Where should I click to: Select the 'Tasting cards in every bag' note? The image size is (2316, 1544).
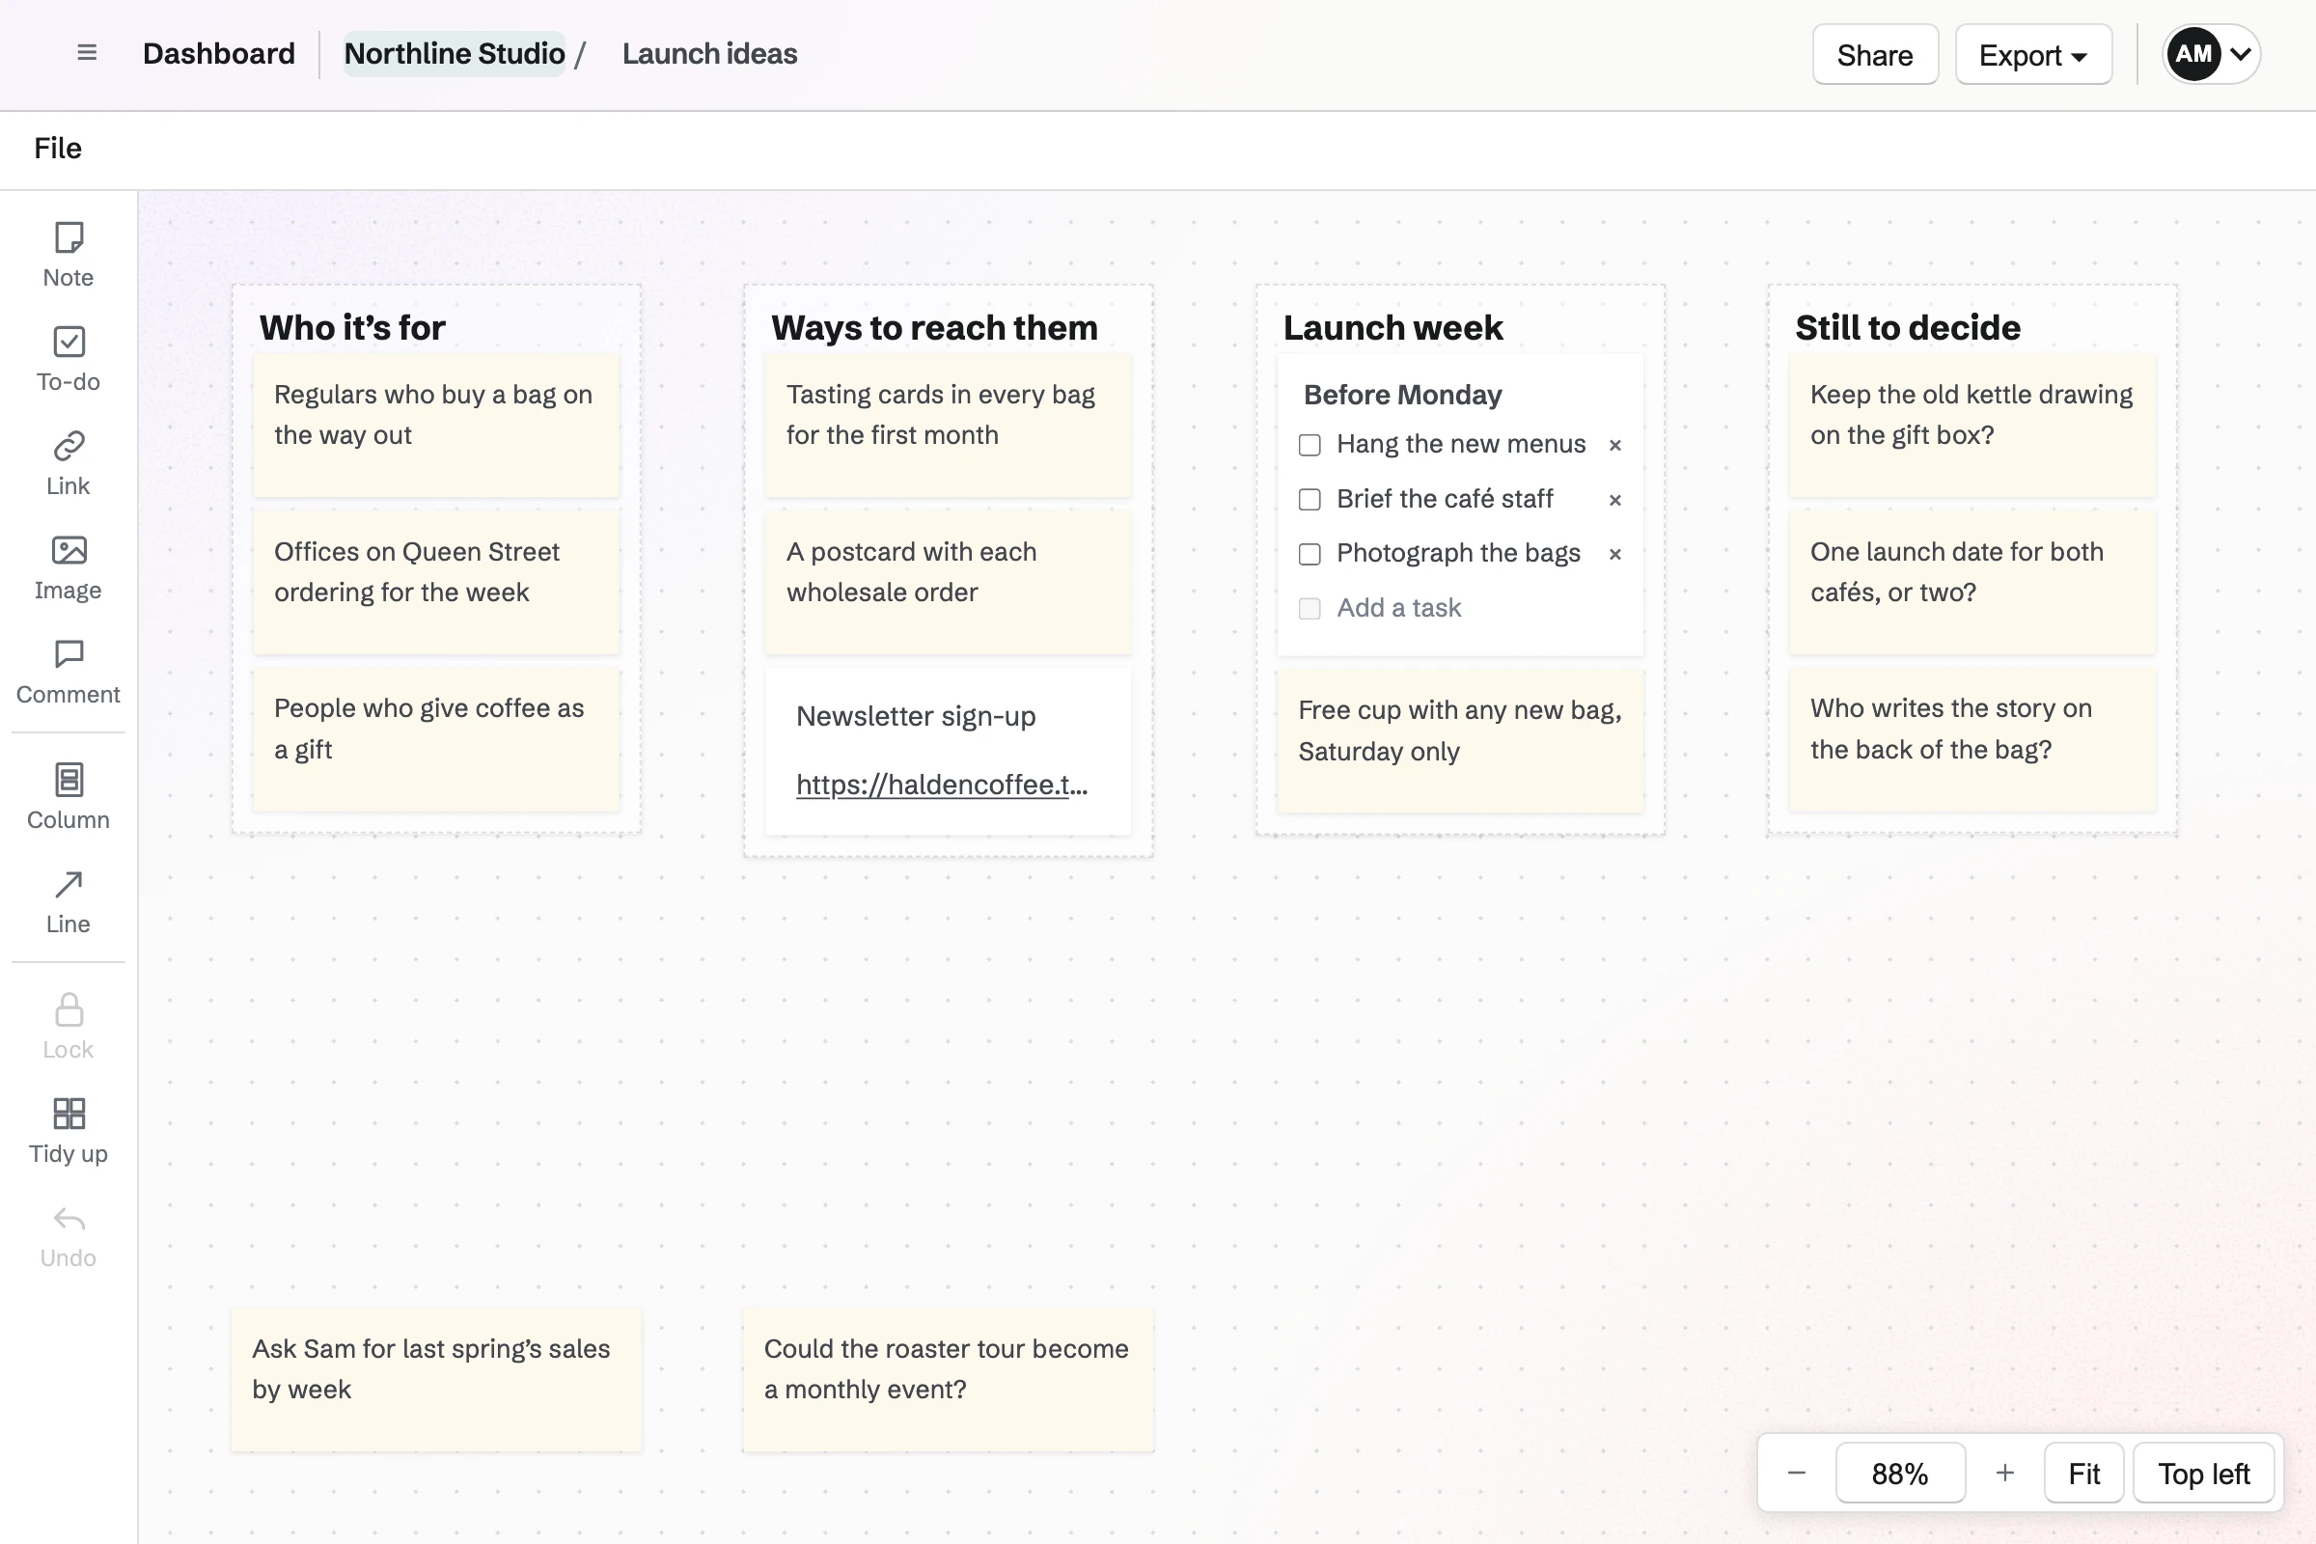point(949,426)
